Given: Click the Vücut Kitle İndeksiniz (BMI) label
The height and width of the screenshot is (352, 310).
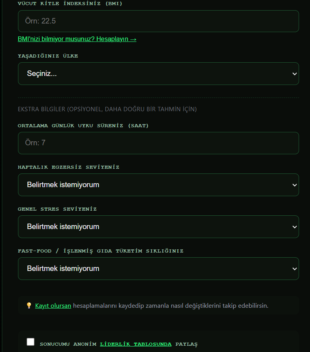Looking at the screenshot, I should coord(70,4).
